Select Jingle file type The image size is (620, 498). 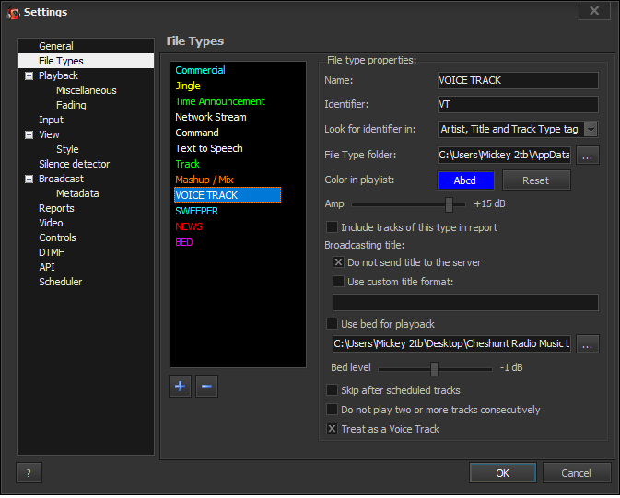tap(188, 86)
